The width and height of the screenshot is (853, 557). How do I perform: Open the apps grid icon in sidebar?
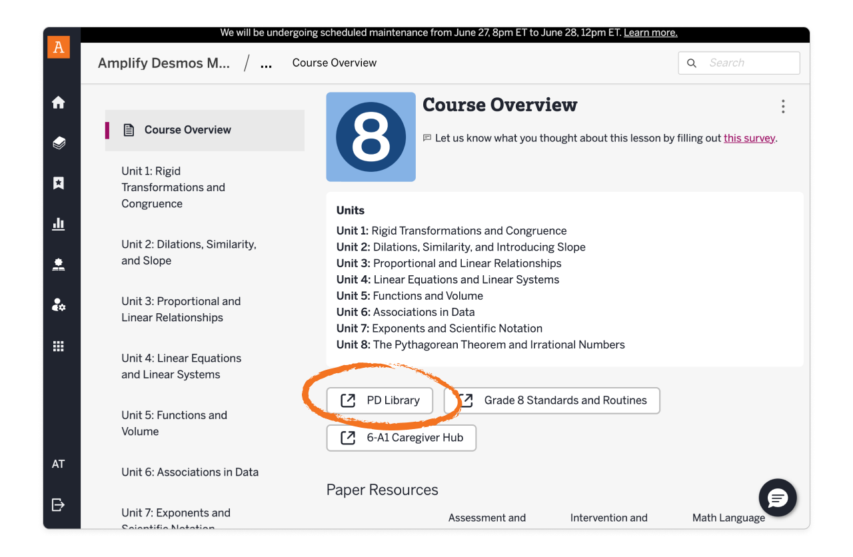click(x=59, y=346)
